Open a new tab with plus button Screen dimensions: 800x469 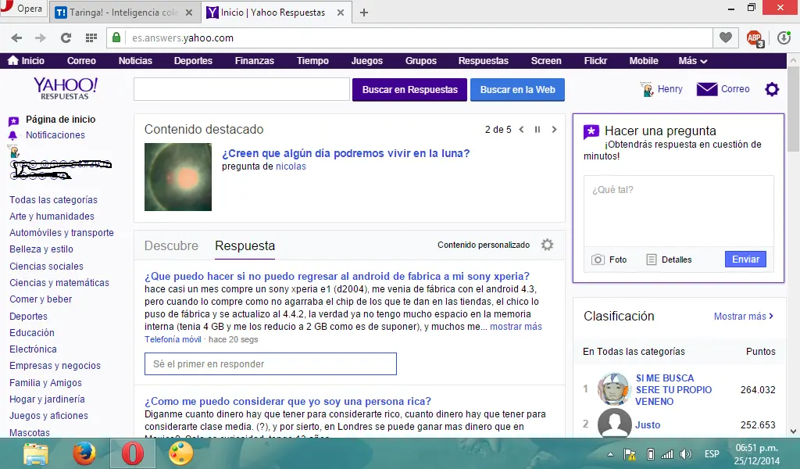click(x=364, y=13)
